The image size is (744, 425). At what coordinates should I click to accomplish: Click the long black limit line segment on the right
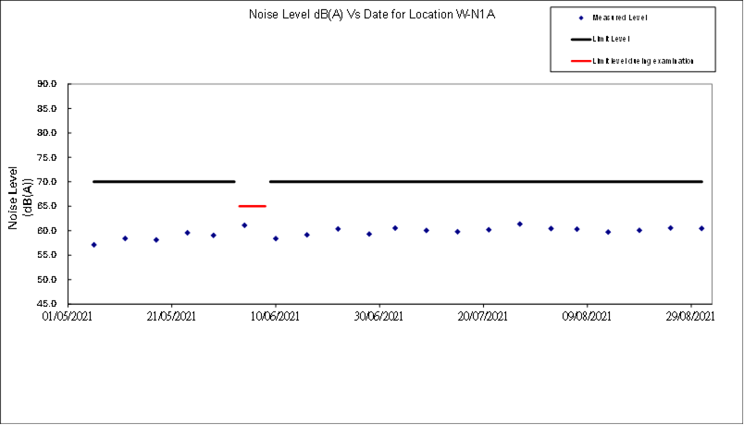(x=486, y=182)
